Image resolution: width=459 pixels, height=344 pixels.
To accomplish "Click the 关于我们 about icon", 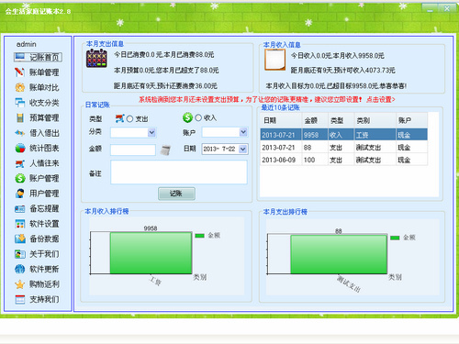I will point(20,254).
